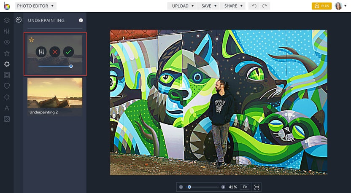Open the Upload menu
Viewport: 351px width, 193px height.
(x=182, y=6)
